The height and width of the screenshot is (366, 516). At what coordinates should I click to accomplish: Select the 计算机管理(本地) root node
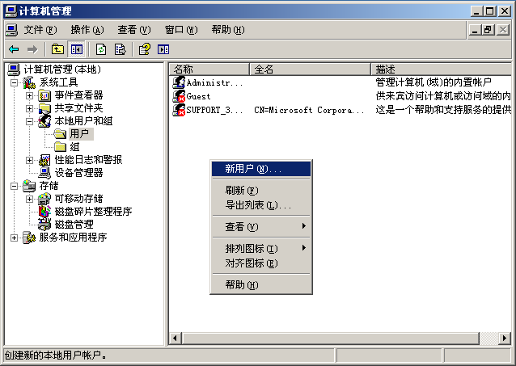tap(62, 69)
